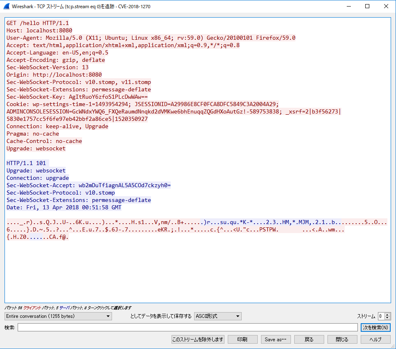The width and height of the screenshot is (396, 349).
Task: Click the 'Host: localhost:8080' line
Action: (39, 30)
